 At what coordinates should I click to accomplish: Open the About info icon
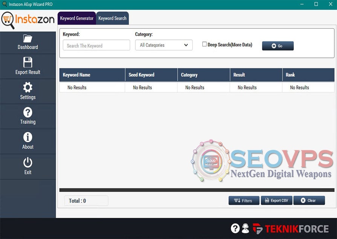[x=28, y=137]
